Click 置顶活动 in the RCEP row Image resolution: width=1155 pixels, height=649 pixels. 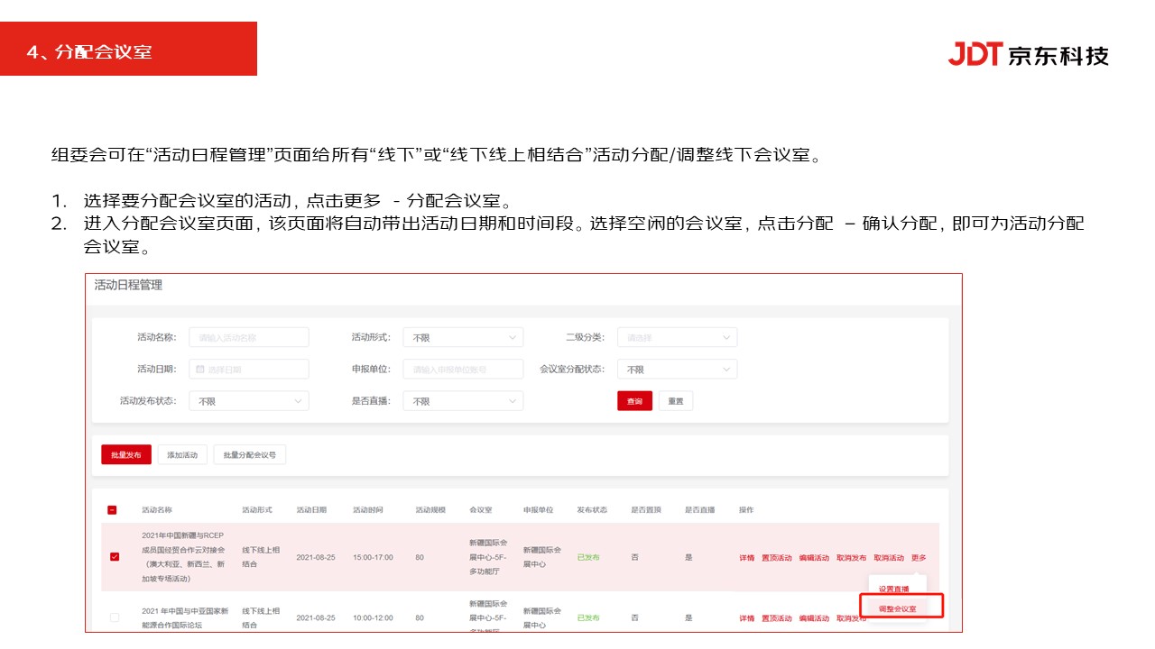pos(776,558)
